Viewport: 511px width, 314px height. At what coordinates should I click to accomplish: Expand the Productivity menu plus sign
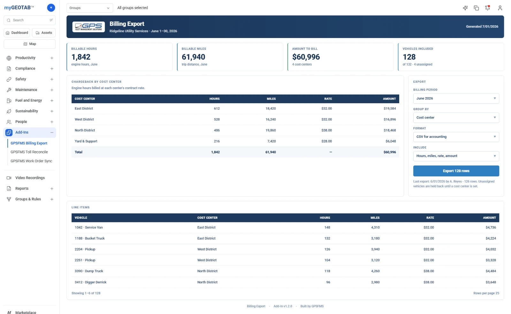[52, 58]
